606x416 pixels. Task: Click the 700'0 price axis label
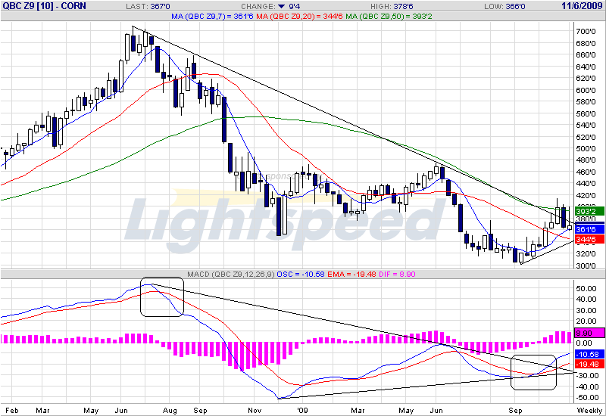coord(586,31)
